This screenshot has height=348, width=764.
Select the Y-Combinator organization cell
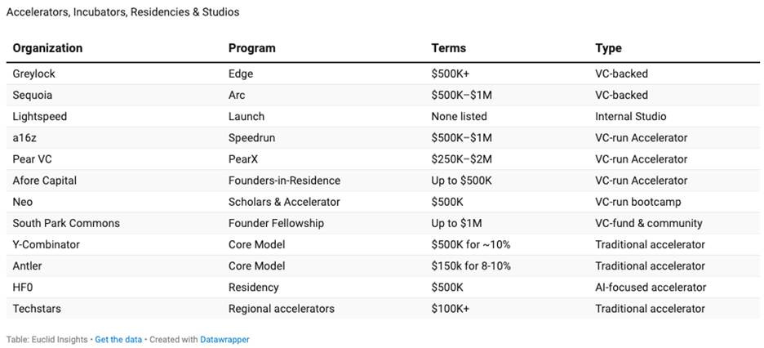tap(47, 245)
